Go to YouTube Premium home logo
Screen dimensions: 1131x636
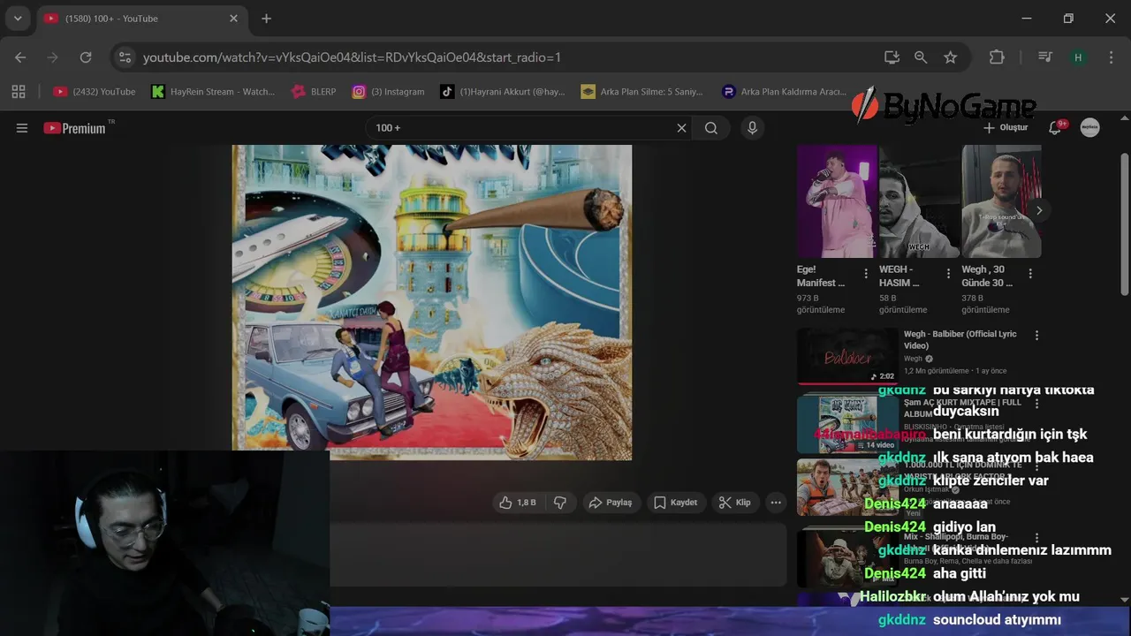pos(75,128)
